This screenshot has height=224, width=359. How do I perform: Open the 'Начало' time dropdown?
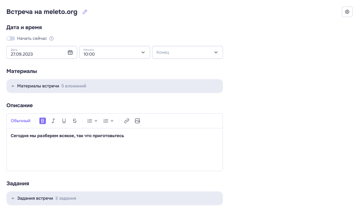pos(114,53)
